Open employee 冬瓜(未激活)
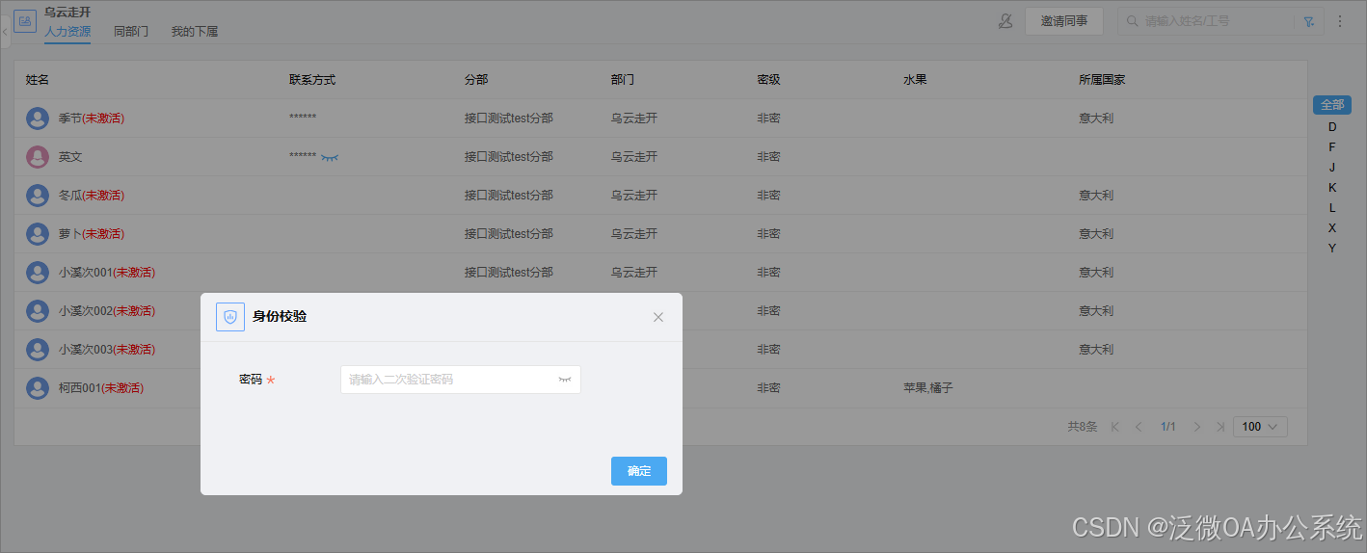 (x=92, y=196)
